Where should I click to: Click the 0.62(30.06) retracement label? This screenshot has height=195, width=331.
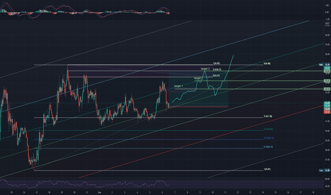click(x=268, y=129)
